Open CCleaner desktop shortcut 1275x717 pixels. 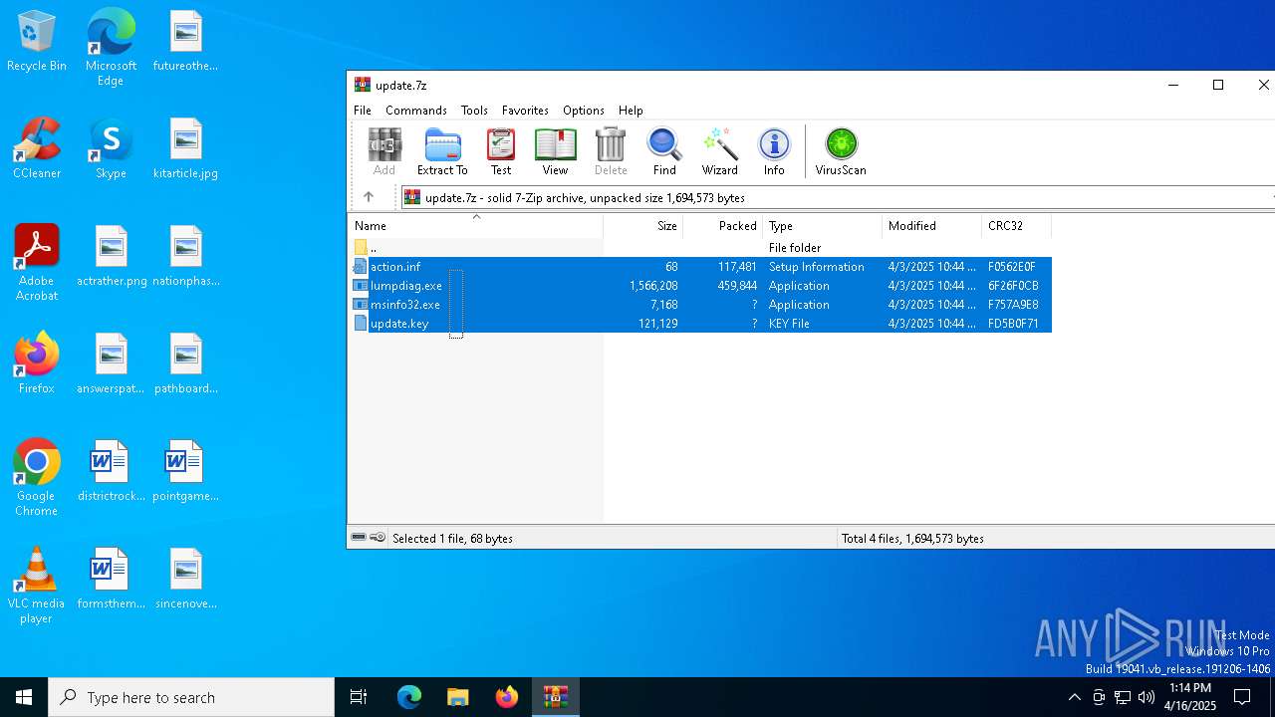37,148
